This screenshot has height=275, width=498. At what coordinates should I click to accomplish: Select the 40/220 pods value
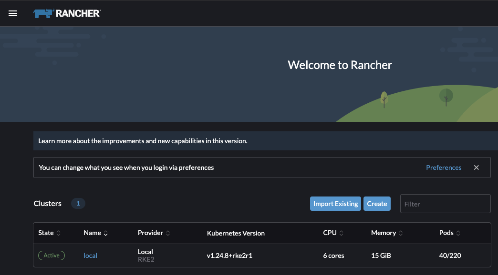[x=450, y=255]
